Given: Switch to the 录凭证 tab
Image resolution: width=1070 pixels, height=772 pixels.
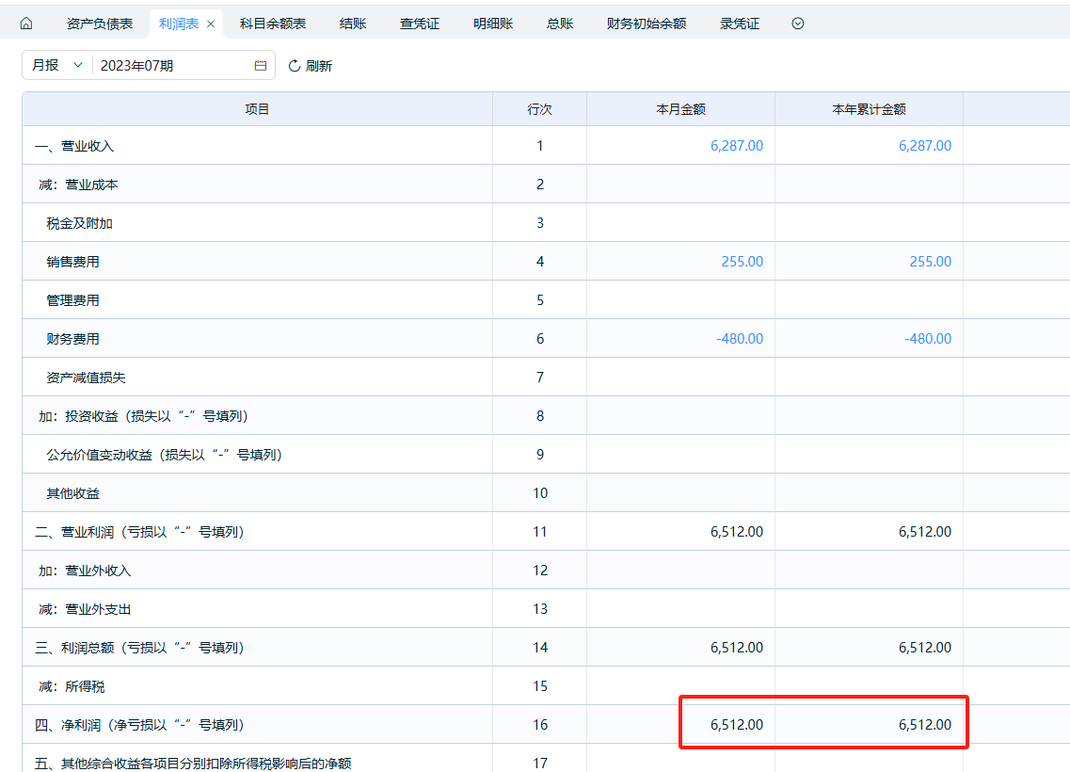Looking at the screenshot, I should coord(740,24).
